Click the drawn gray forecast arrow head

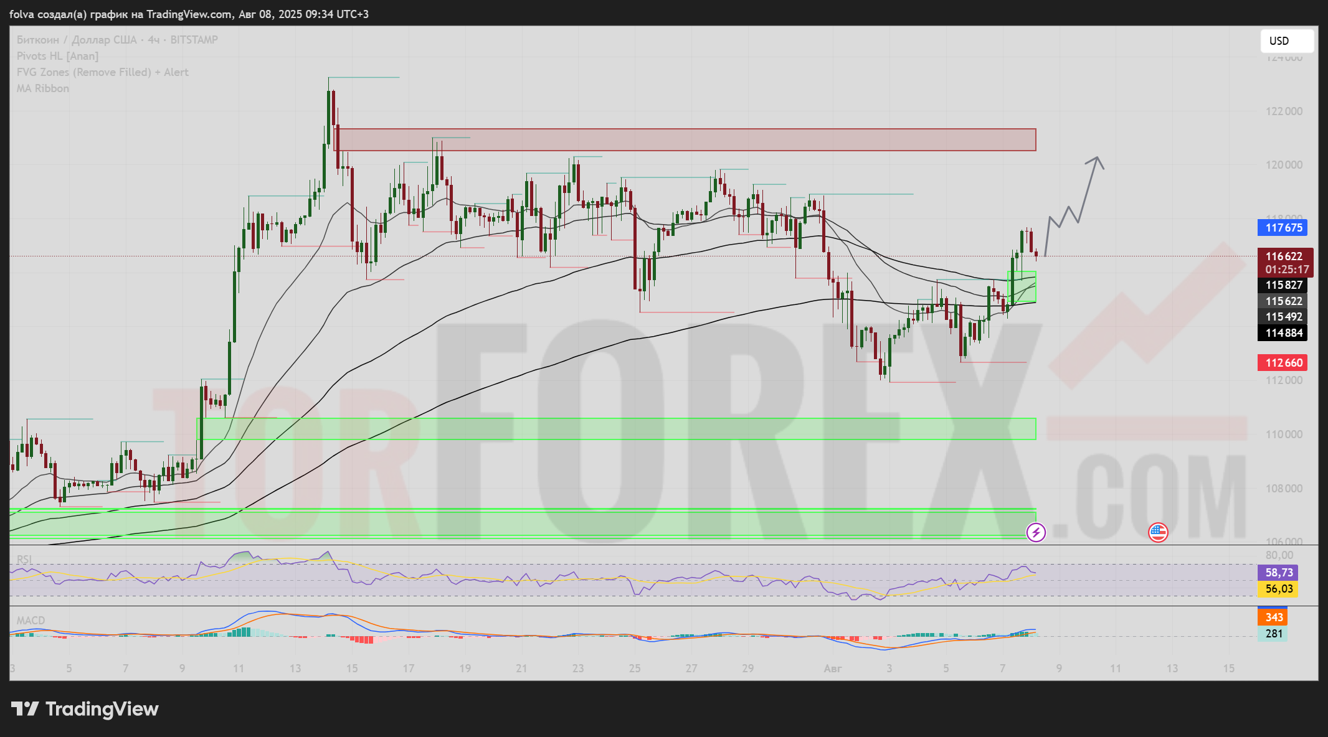[x=1097, y=159]
